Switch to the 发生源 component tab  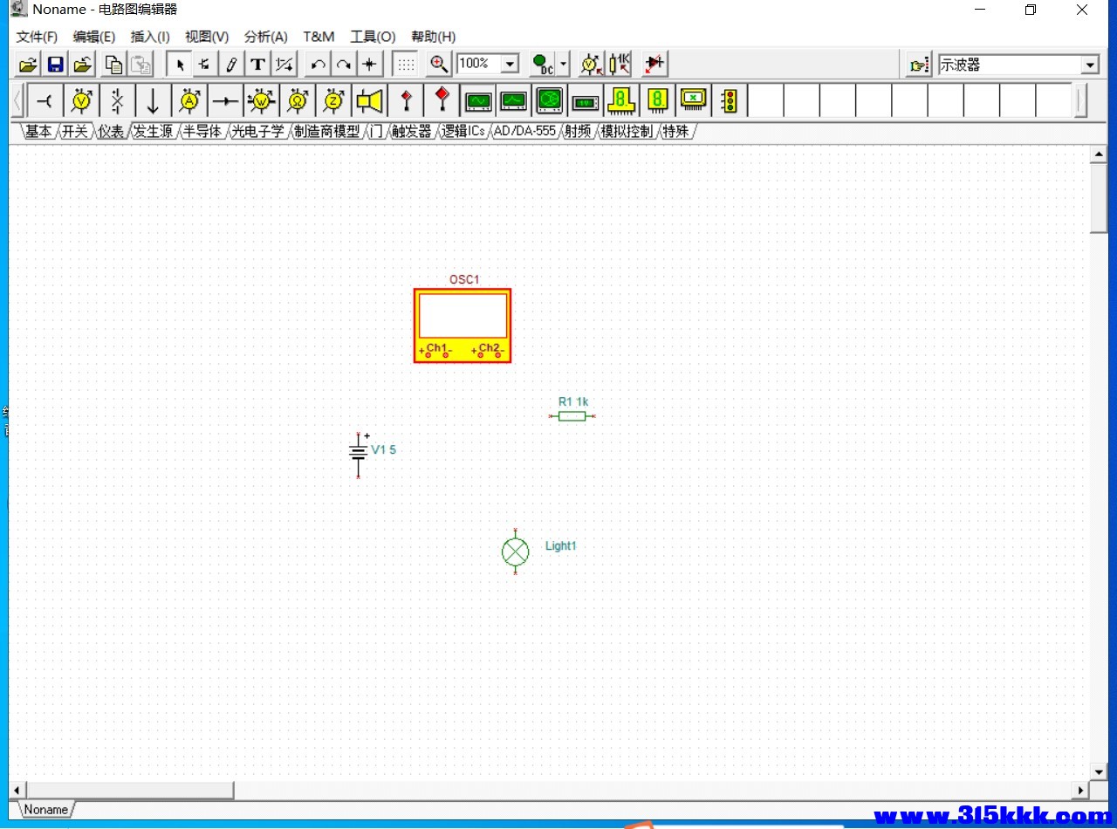coord(152,132)
